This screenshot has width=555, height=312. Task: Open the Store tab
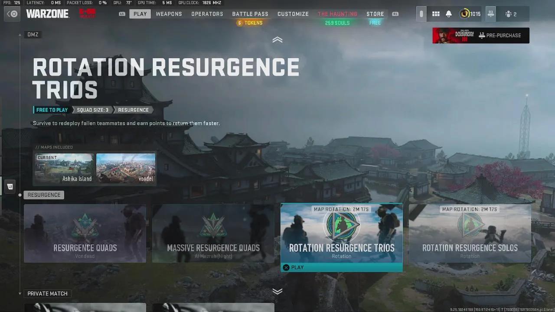(x=375, y=14)
